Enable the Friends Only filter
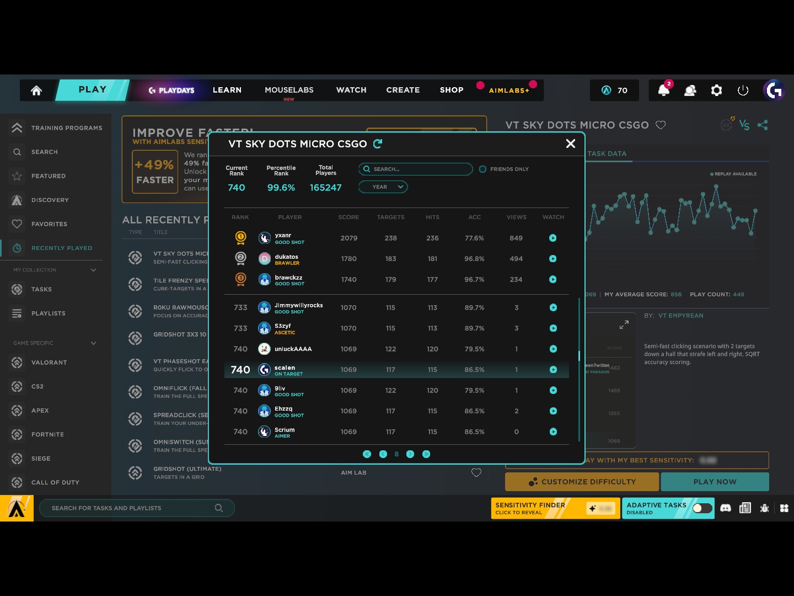Viewport: 794px width, 596px height. 482,169
